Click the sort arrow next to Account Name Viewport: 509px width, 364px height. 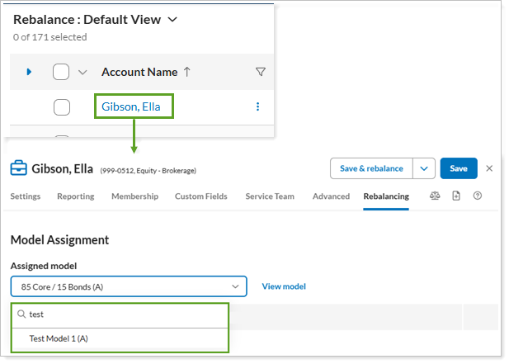[x=187, y=73]
